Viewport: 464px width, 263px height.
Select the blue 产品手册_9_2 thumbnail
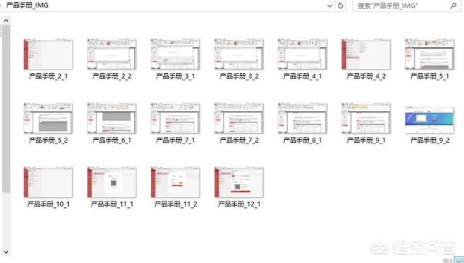coord(430,120)
